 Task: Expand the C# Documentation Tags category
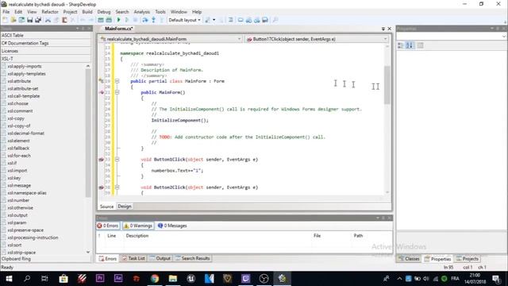(x=46, y=43)
